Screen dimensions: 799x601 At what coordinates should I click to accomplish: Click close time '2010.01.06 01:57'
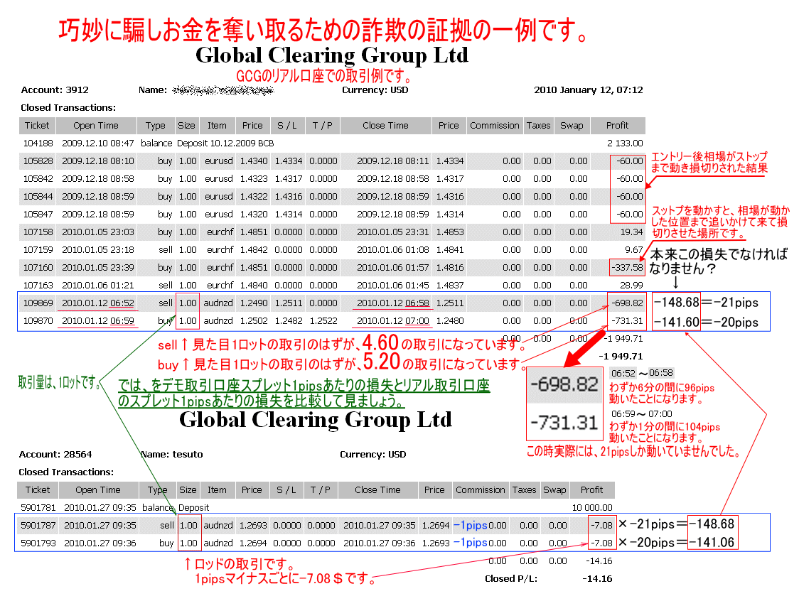click(x=393, y=267)
